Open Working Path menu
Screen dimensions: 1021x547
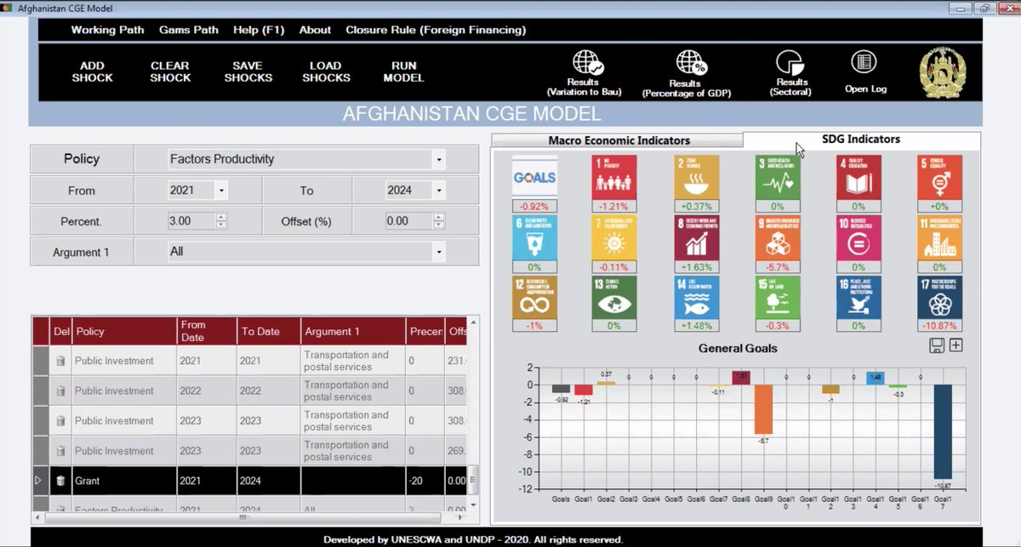click(107, 30)
